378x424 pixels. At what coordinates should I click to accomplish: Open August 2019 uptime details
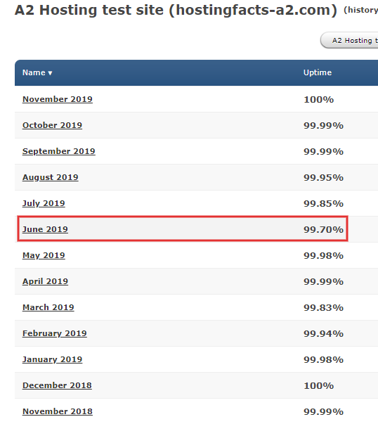(x=51, y=177)
